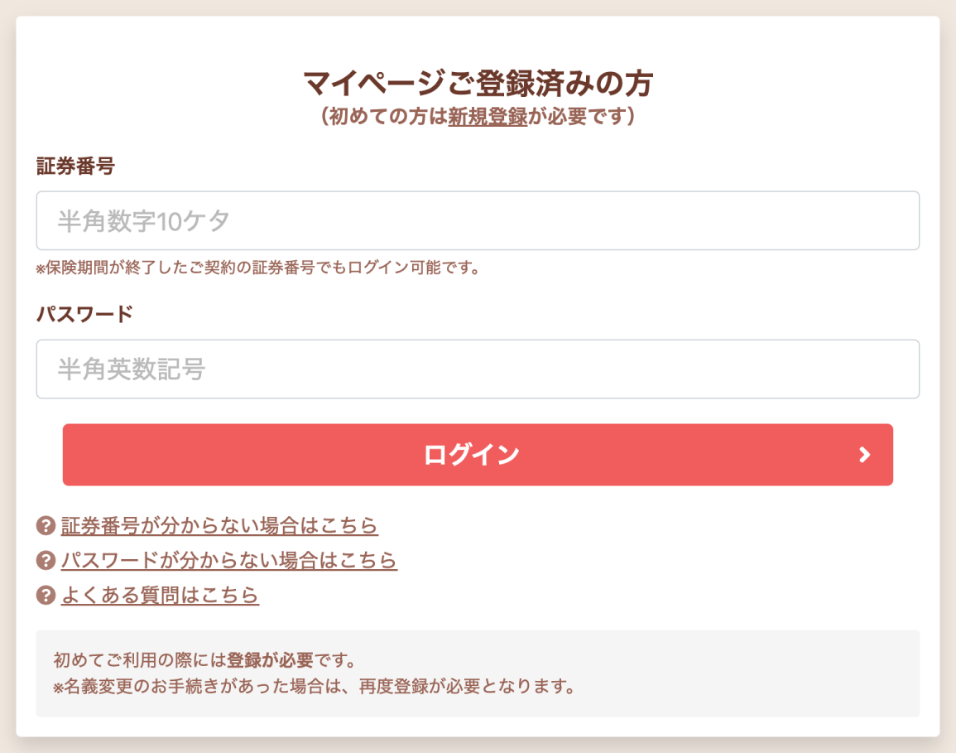The height and width of the screenshot is (753, 956).
Task: Click the bold 登録が必要 text in the gray box
Action: [270, 659]
